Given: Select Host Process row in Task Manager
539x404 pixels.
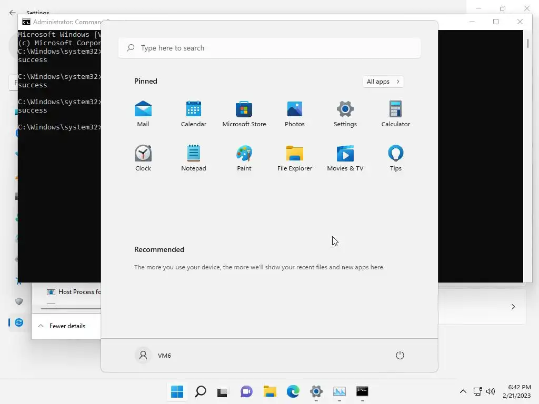Looking at the screenshot, I should click(73, 291).
